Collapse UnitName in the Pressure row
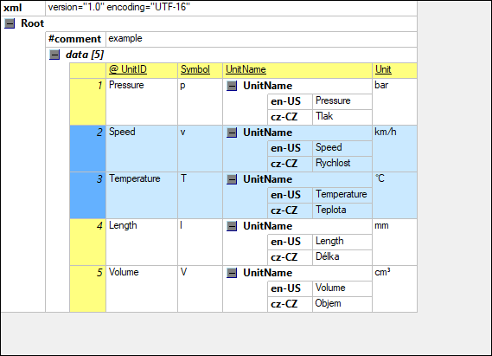 tap(232, 86)
